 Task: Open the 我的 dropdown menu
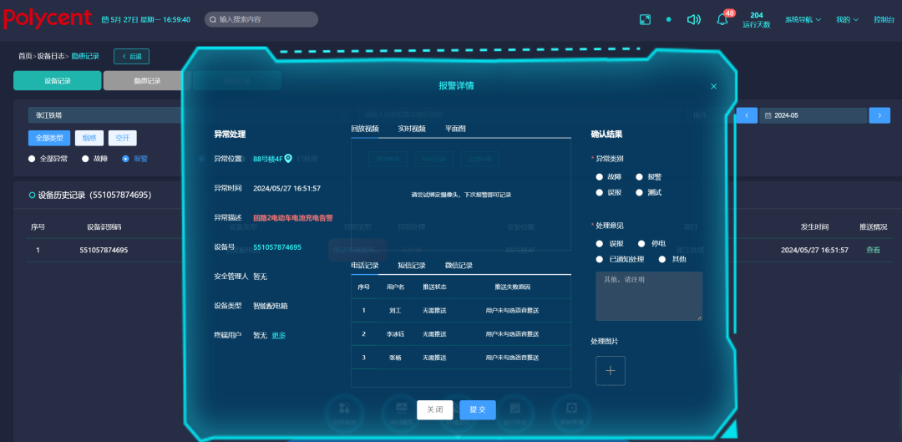(x=848, y=19)
